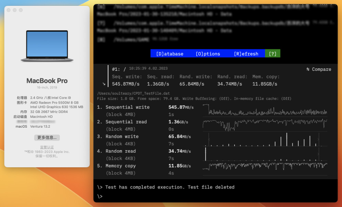The height and width of the screenshot is (207, 342).
Task: Click the 'Test has completed execution' message
Action: coord(170,187)
